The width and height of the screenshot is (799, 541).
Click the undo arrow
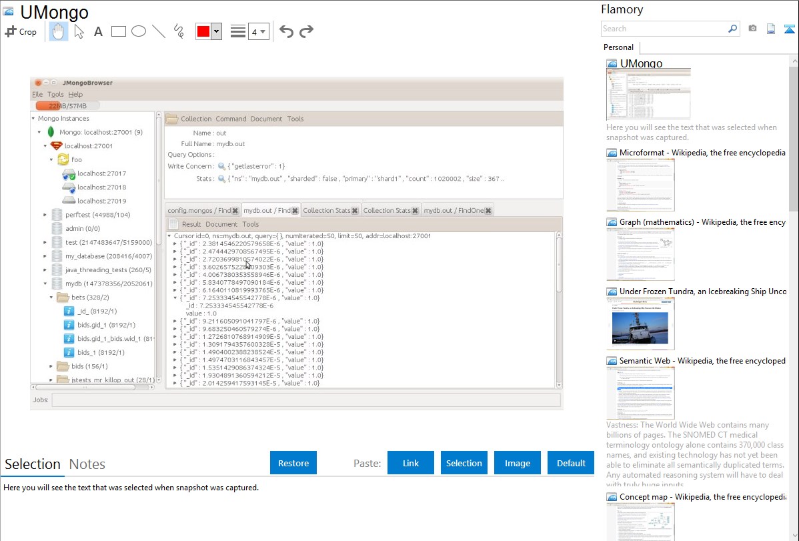286,31
